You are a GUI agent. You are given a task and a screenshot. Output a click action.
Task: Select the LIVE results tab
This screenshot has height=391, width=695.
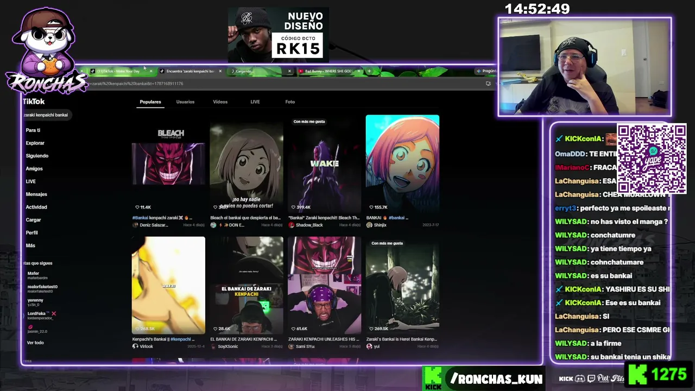coord(255,102)
